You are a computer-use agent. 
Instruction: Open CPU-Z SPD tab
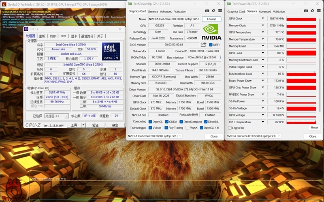click(63, 36)
